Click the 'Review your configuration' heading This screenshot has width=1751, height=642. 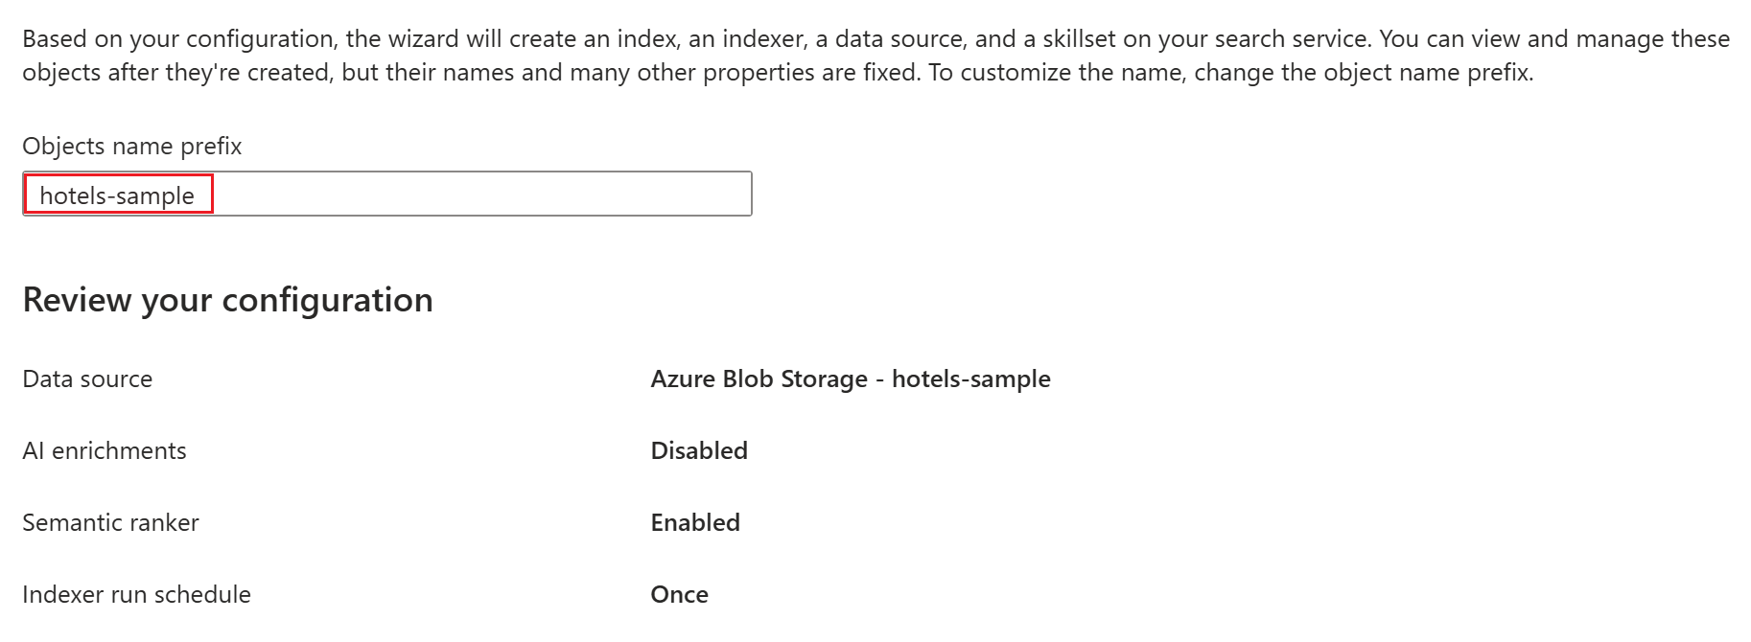tap(227, 300)
